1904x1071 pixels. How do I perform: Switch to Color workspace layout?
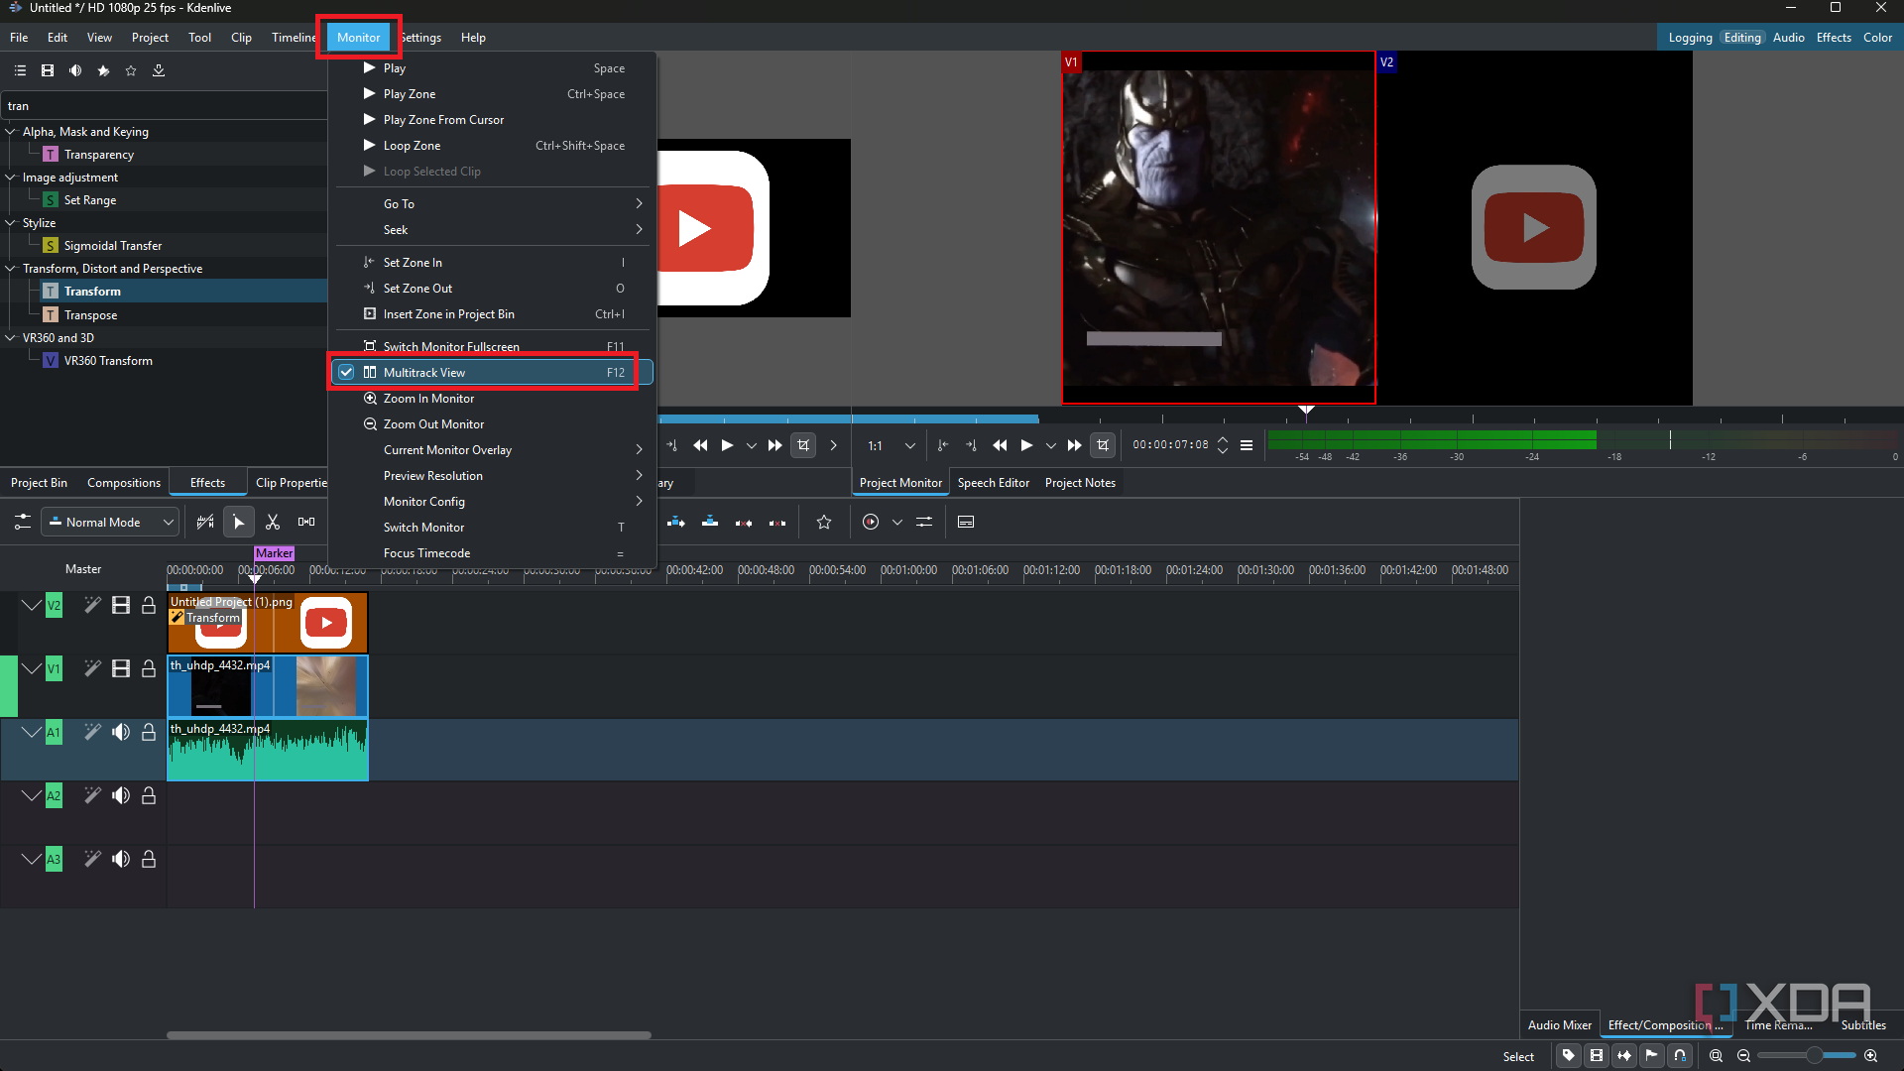pyautogui.click(x=1877, y=37)
